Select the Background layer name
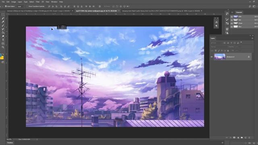Viewport: 258px width, 145px height. (x=231, y=57)
